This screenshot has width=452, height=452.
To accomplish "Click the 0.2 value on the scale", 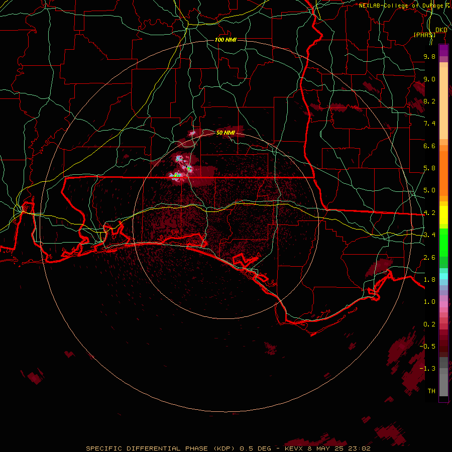I will tap(429, 324).
